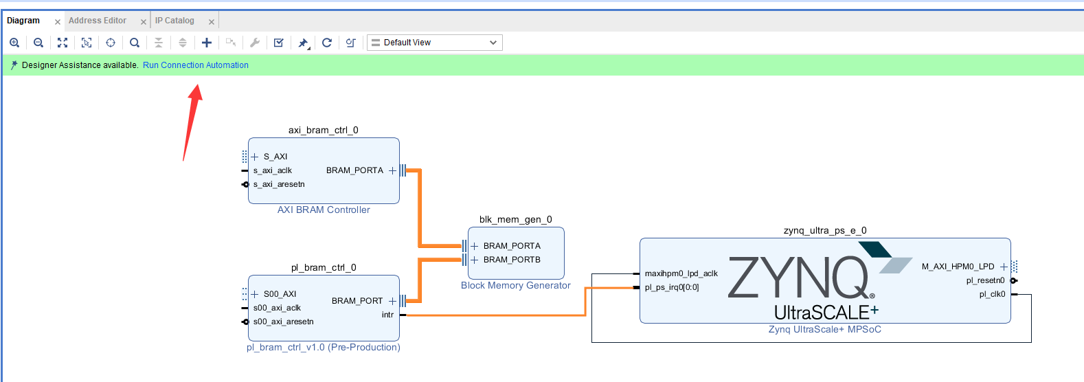
Task: Click the Search magnifier icon
Action: (135, 43)
